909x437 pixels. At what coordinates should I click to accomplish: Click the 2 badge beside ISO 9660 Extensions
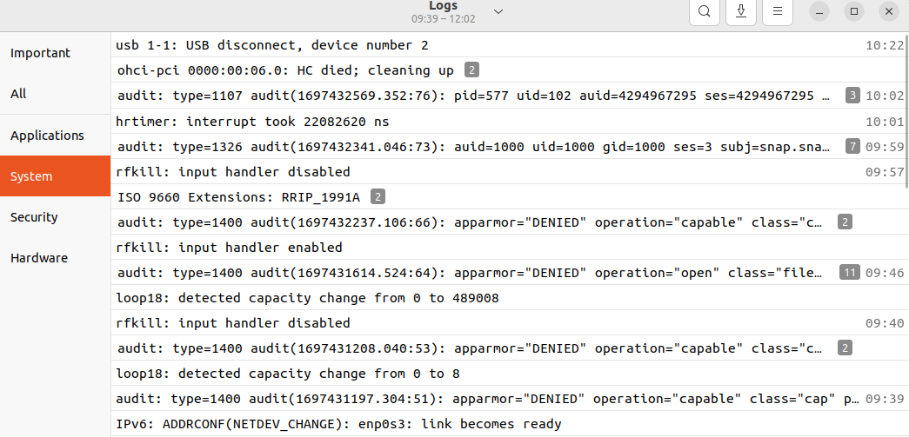click(x=378, y=197)
